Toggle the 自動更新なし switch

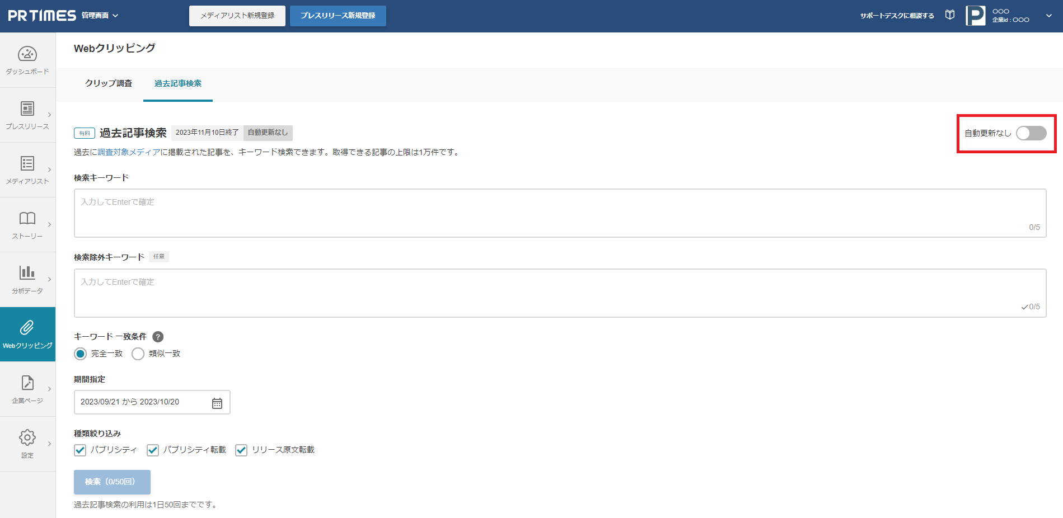1031,133
